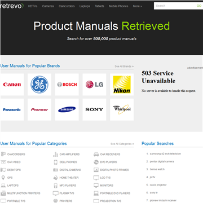Click the Desktops category icon
The height and width of the screenshot is (203, 203).
(3, 170)
